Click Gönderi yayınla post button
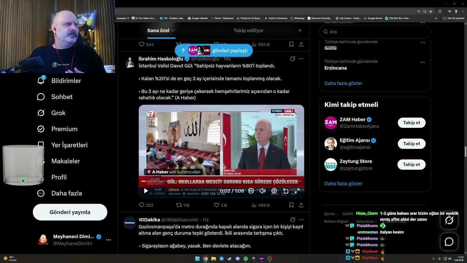This screenshot has width=467, height=263. pyautogui.click(x=70, y=212)
